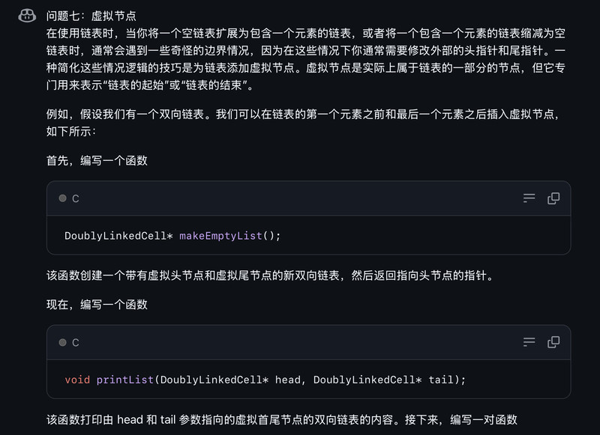600x435 pixels.
Task: Click the C language label above printList
Action: point(75,342)
